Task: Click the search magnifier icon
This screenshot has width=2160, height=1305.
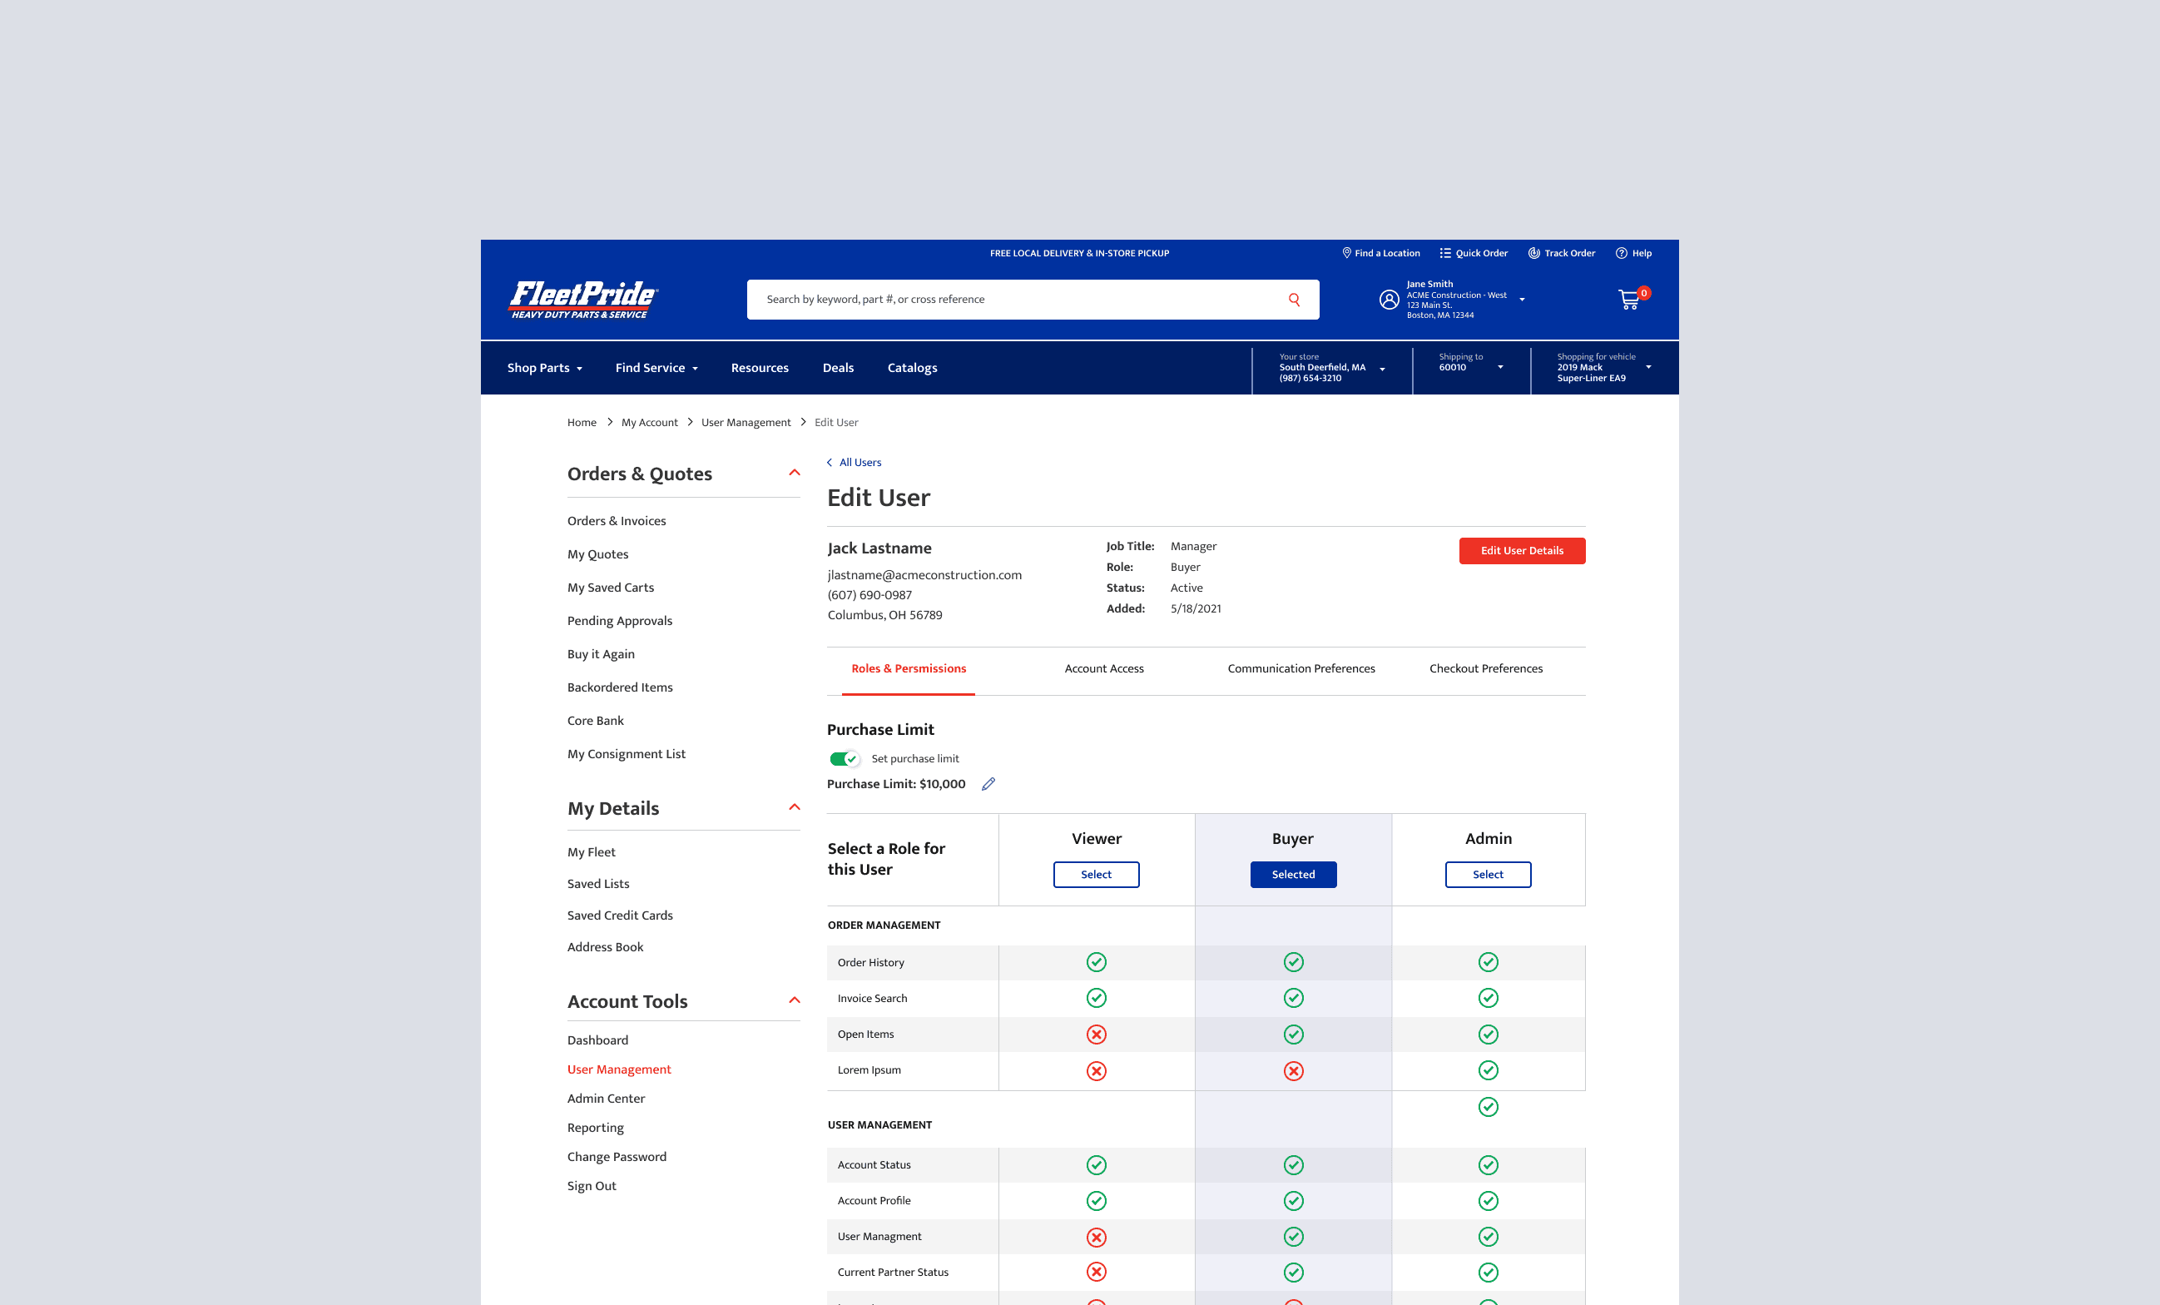Action: (1294, 300)
